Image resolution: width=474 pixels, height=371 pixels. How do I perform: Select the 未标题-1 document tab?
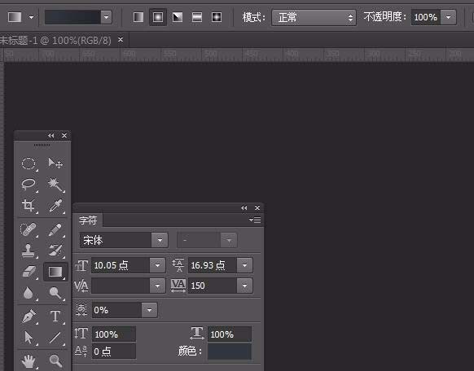[55, 40]
